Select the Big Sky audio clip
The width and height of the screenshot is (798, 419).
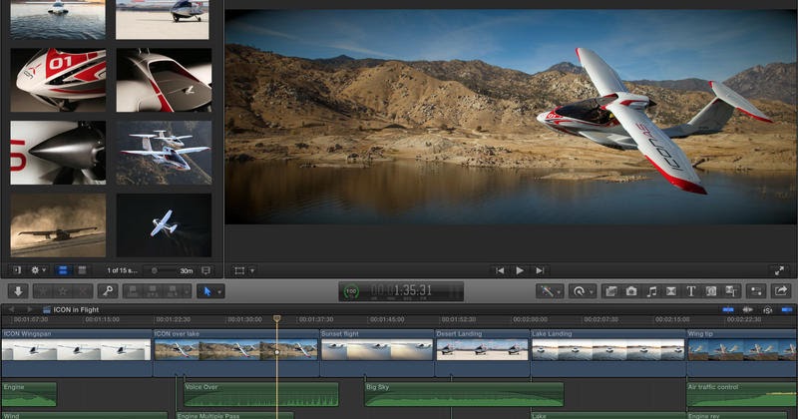pos(464,395)
